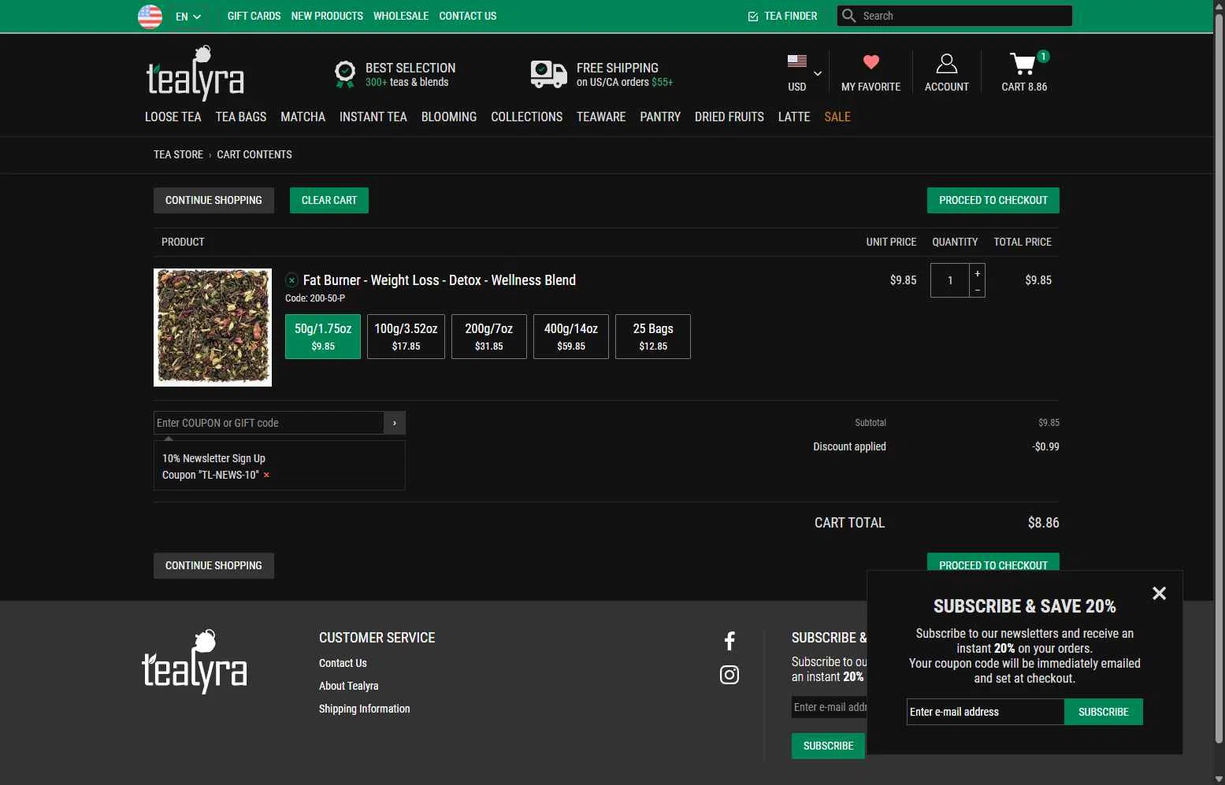The image size is (1225, 785).
Task: Submit coupon code arrow button
Action: [x=395, y=423]
